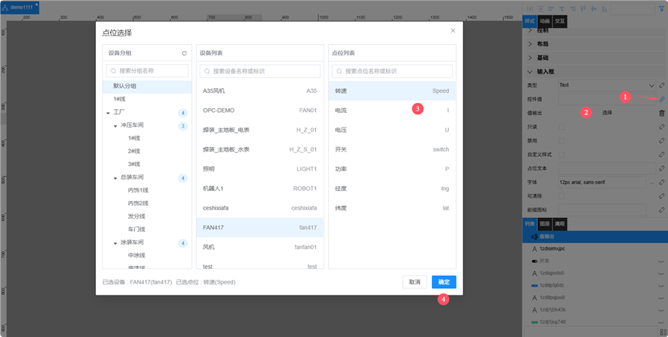Collapse the 工厂 tree node
The width and height of the screenshot is (668, 337).
tap(108, 113)
